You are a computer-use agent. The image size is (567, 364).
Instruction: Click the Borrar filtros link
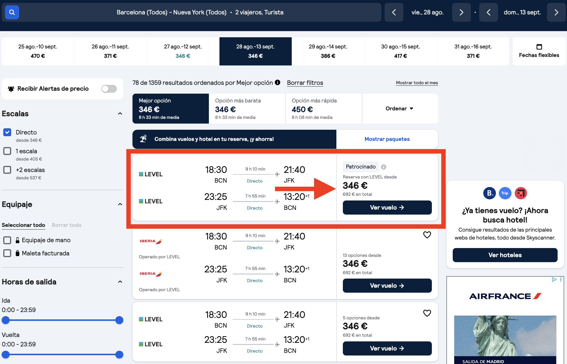[x=305, y=83]
